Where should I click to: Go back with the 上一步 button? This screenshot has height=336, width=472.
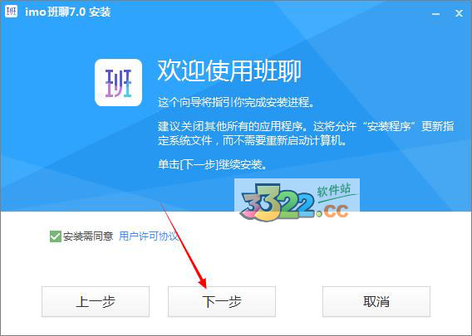pyautogui.click(x=96, y=301)
